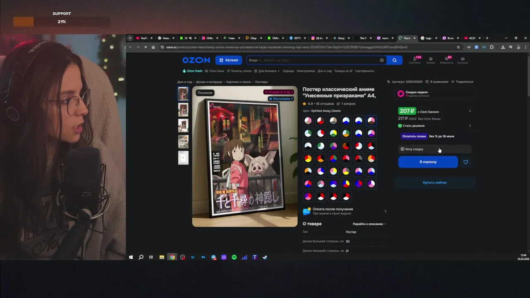Stop page loading with the X button
The height and width of the screenshot is (298, 530).
(145, 47)
